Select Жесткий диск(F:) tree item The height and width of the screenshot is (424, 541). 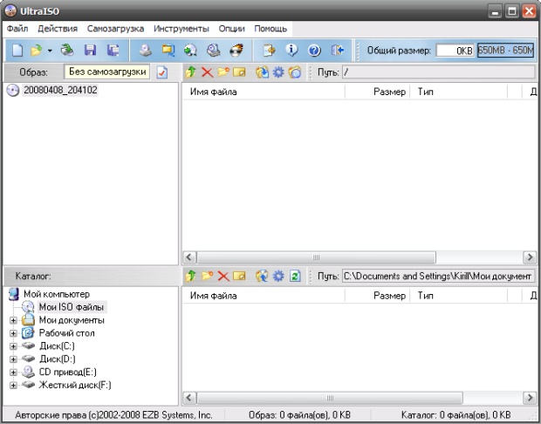[x=75, y=385]
